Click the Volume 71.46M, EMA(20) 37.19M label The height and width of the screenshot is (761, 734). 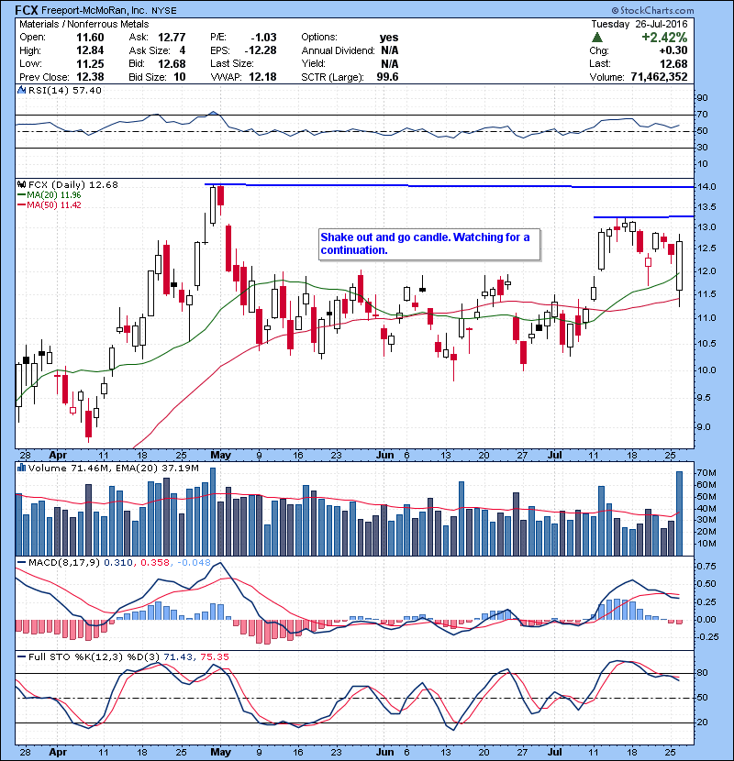pos(114,468)
